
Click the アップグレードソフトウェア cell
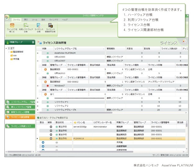click(161, 82)
